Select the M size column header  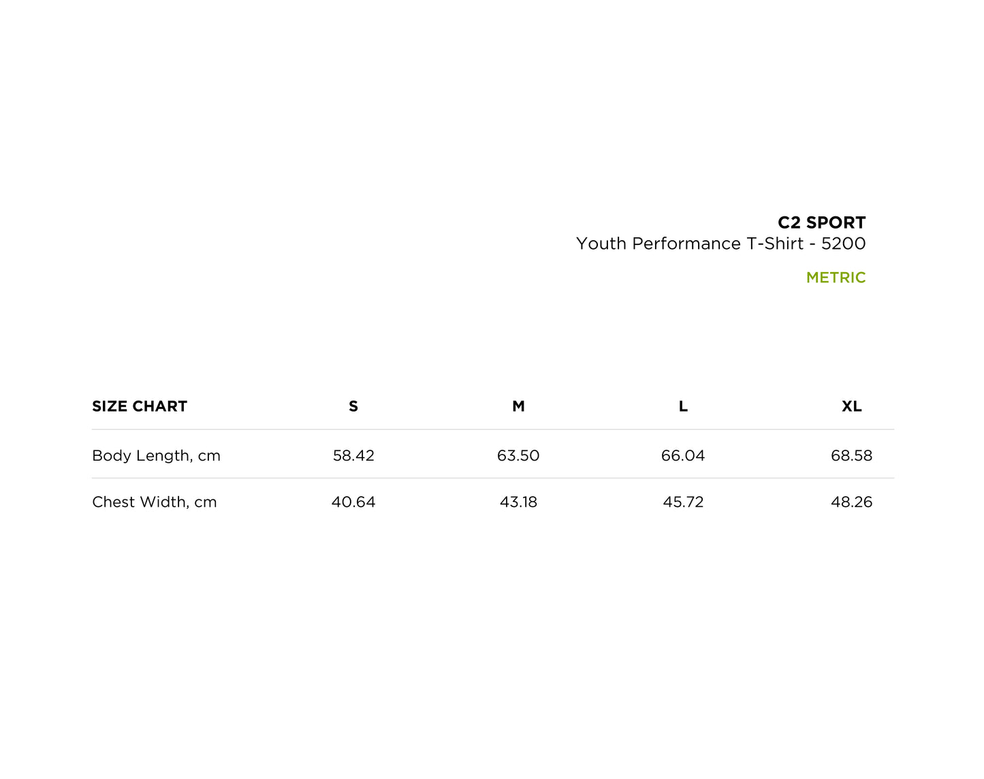click(518, 406)
